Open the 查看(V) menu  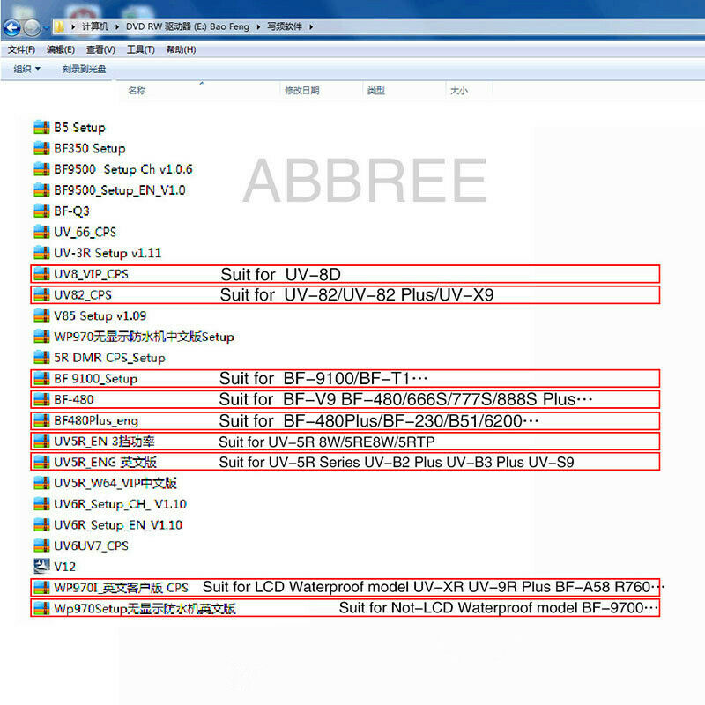click(x=100, y=49)
